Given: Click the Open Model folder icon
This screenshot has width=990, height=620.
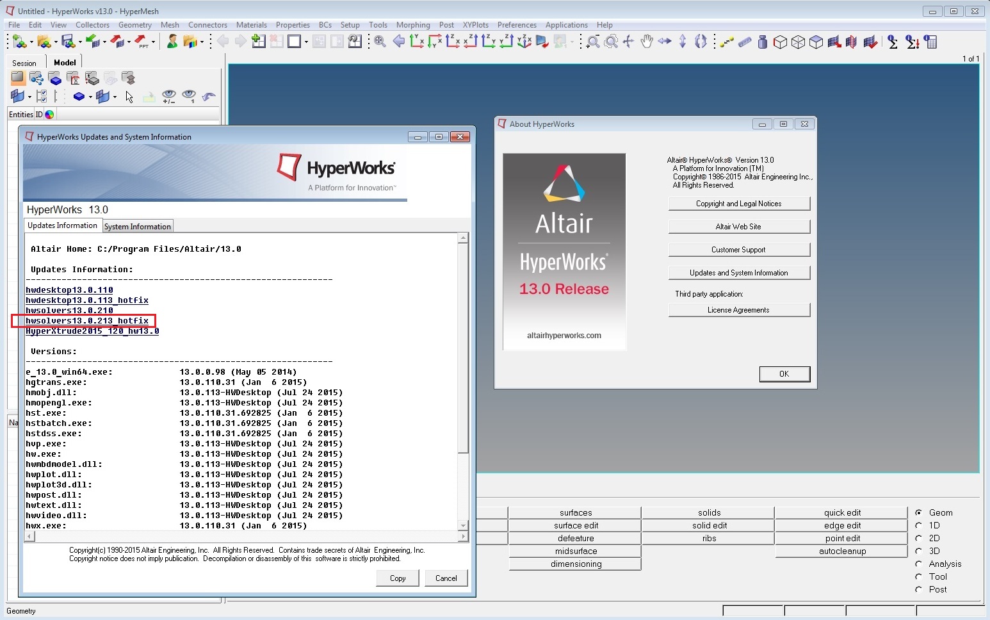Looking at the screenshot, I should click(x=44, y=42).
